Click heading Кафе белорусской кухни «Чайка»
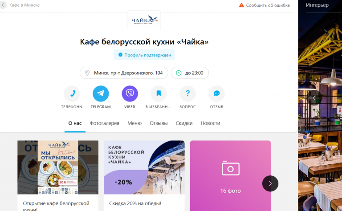The image size is (342, 211). pyautogui.click(x=144, y=42)
